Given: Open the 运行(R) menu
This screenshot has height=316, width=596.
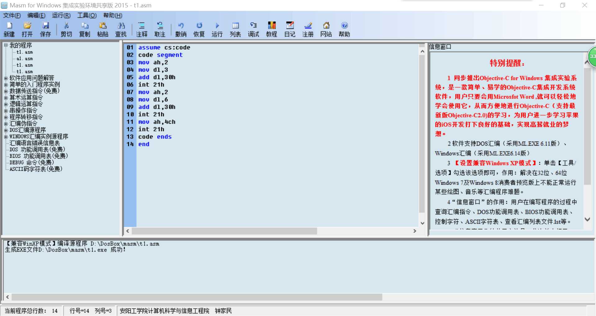Looking at the screenshot, I should coord(61,15).
